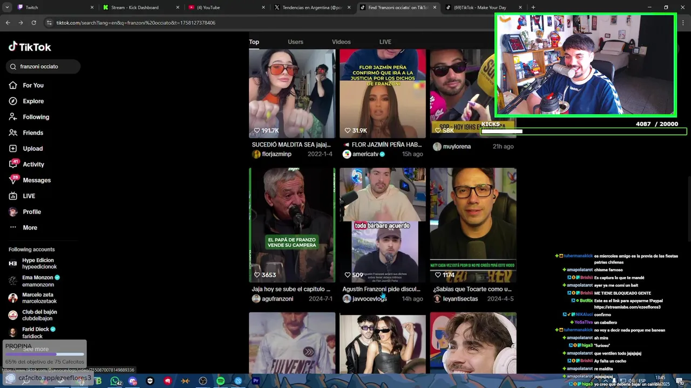The image size is (691, 388).
Task: Reload the current page
Action: (33, 23)
